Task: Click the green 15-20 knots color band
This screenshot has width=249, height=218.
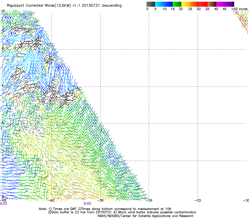Action: tap(177, 4)
